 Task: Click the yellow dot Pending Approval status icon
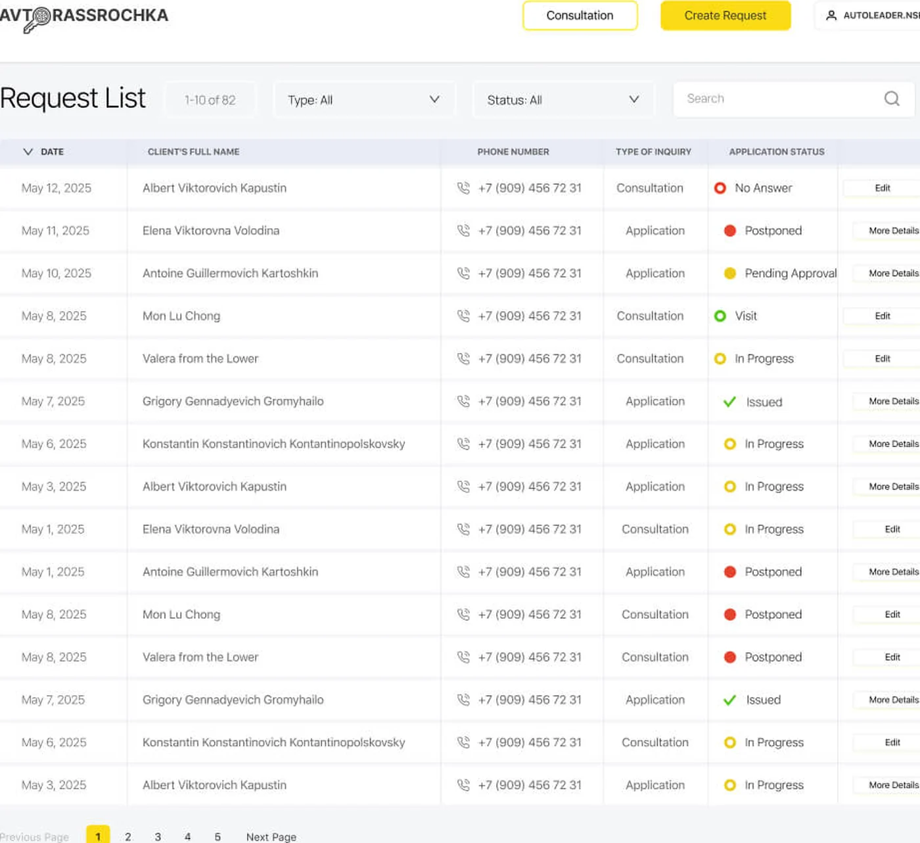(729, 274)
